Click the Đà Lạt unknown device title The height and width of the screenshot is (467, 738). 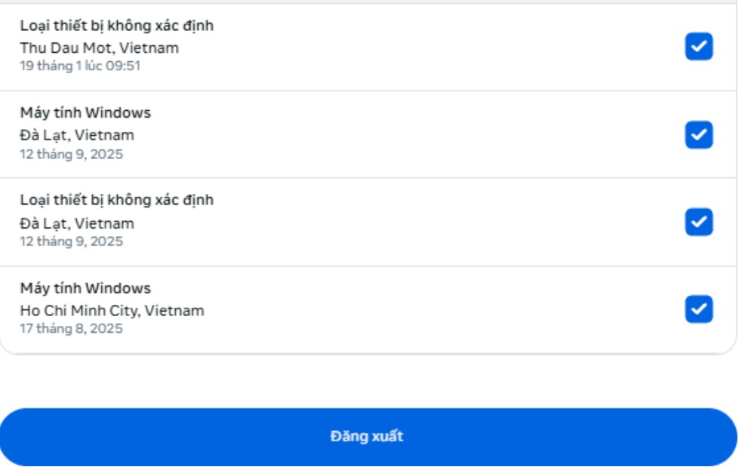(x=117, y=200)
